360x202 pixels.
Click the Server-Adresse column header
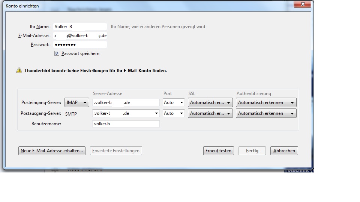(x=108, y=94)
